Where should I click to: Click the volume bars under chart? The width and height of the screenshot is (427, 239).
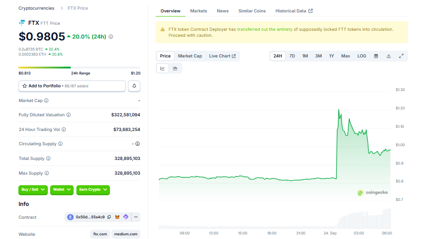pos(275,219)
